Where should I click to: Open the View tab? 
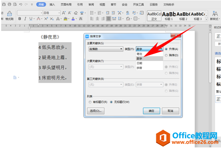coord(103,4)
